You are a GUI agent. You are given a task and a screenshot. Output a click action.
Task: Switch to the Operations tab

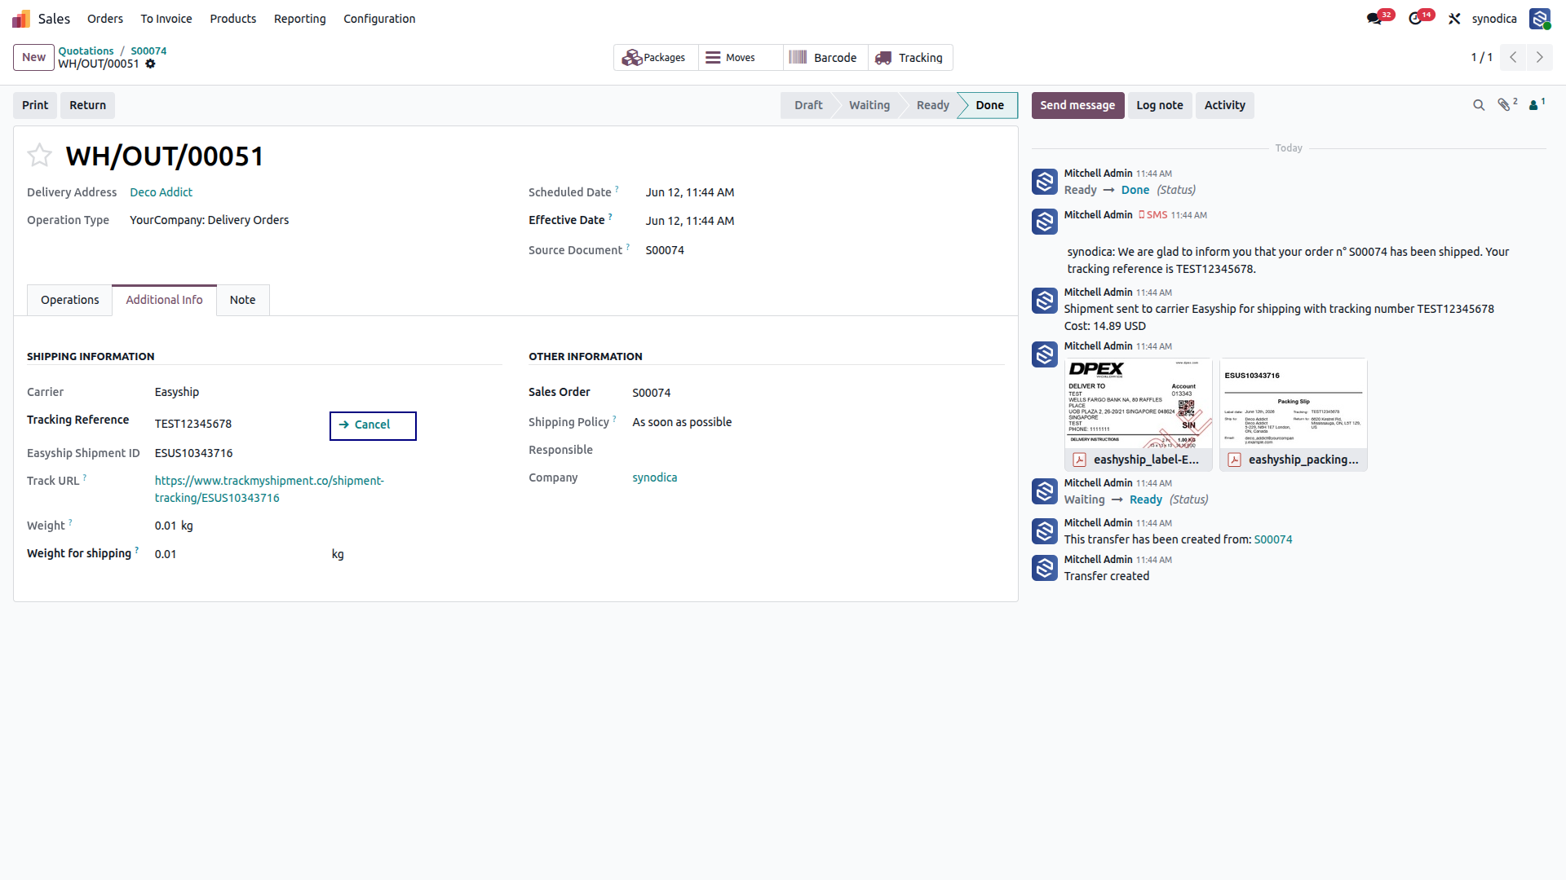coord(70,300)
